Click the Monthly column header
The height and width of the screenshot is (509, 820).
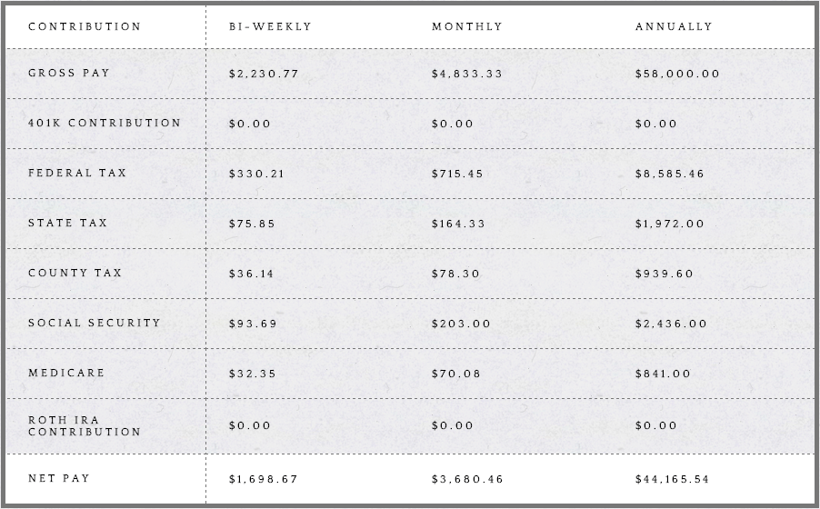pyautogui.click(x=467, y=26)
